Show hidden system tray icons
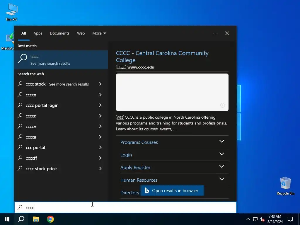This screenshot has width=300, height=225. pyautogui.click(x=248, y=219)
